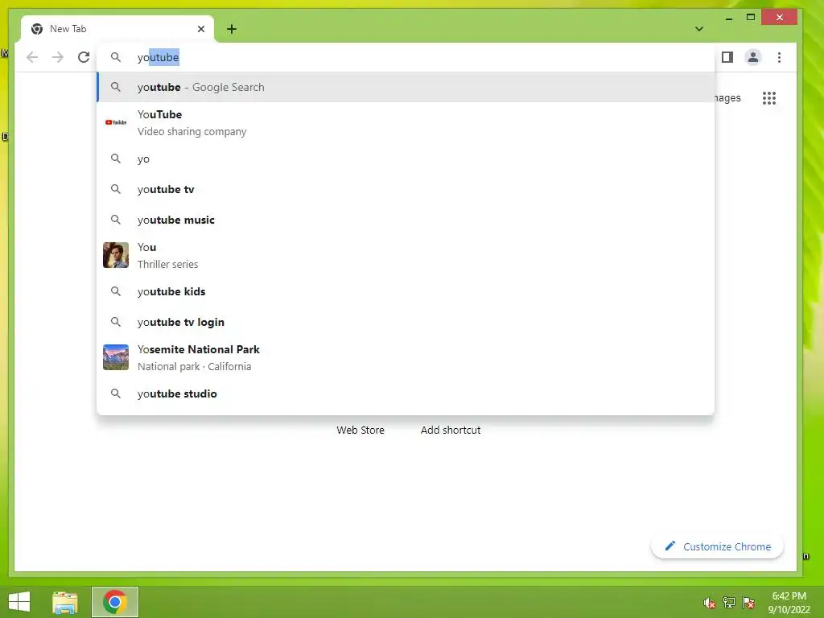Open Google apps grid icon

769,98
